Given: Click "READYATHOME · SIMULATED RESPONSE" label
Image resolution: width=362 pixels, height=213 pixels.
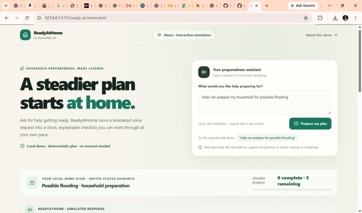Looking at the screenshot, I should [x=71, y=209].
